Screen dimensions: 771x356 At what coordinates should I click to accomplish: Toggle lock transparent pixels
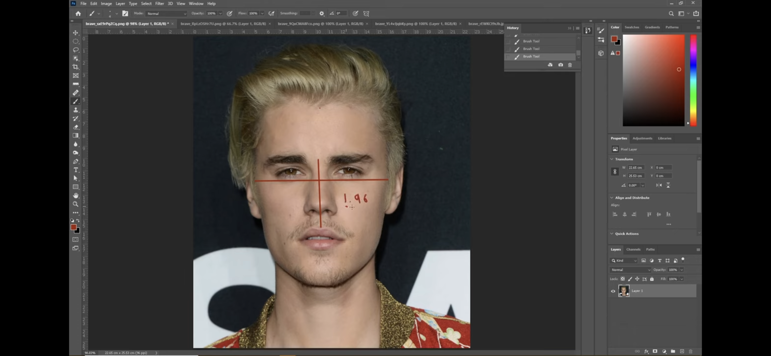tap(623, 279)
